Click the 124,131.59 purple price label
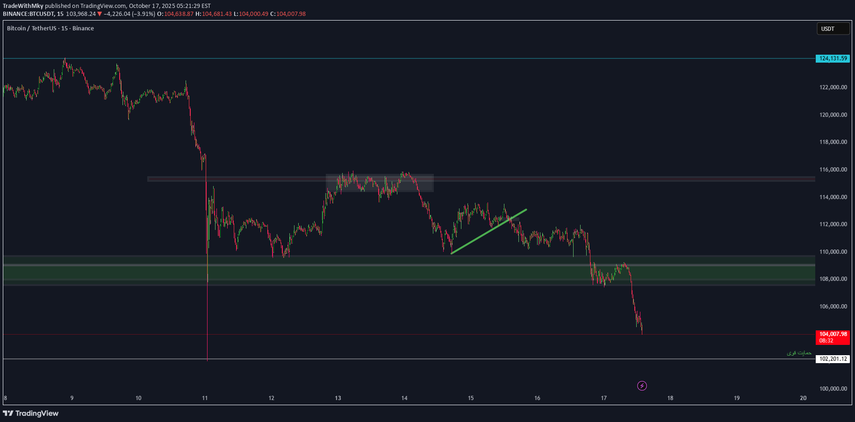 pyautogui.click(x=833, y=59)
